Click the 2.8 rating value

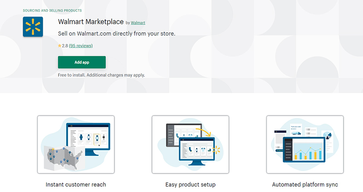(65, 46)
